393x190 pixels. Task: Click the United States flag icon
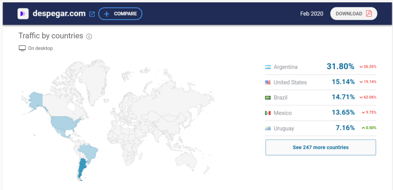click(268, 83)
